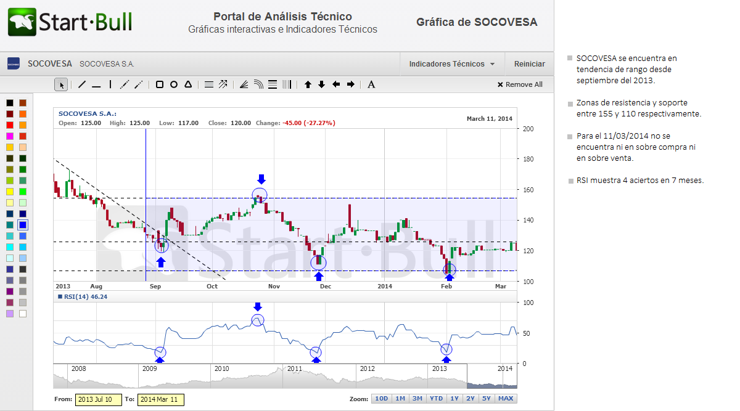Screen dimensions: 740x411
Task: Choose the vertical-lines Fibonacci time zones tool
Action: (x=287, y=84)
